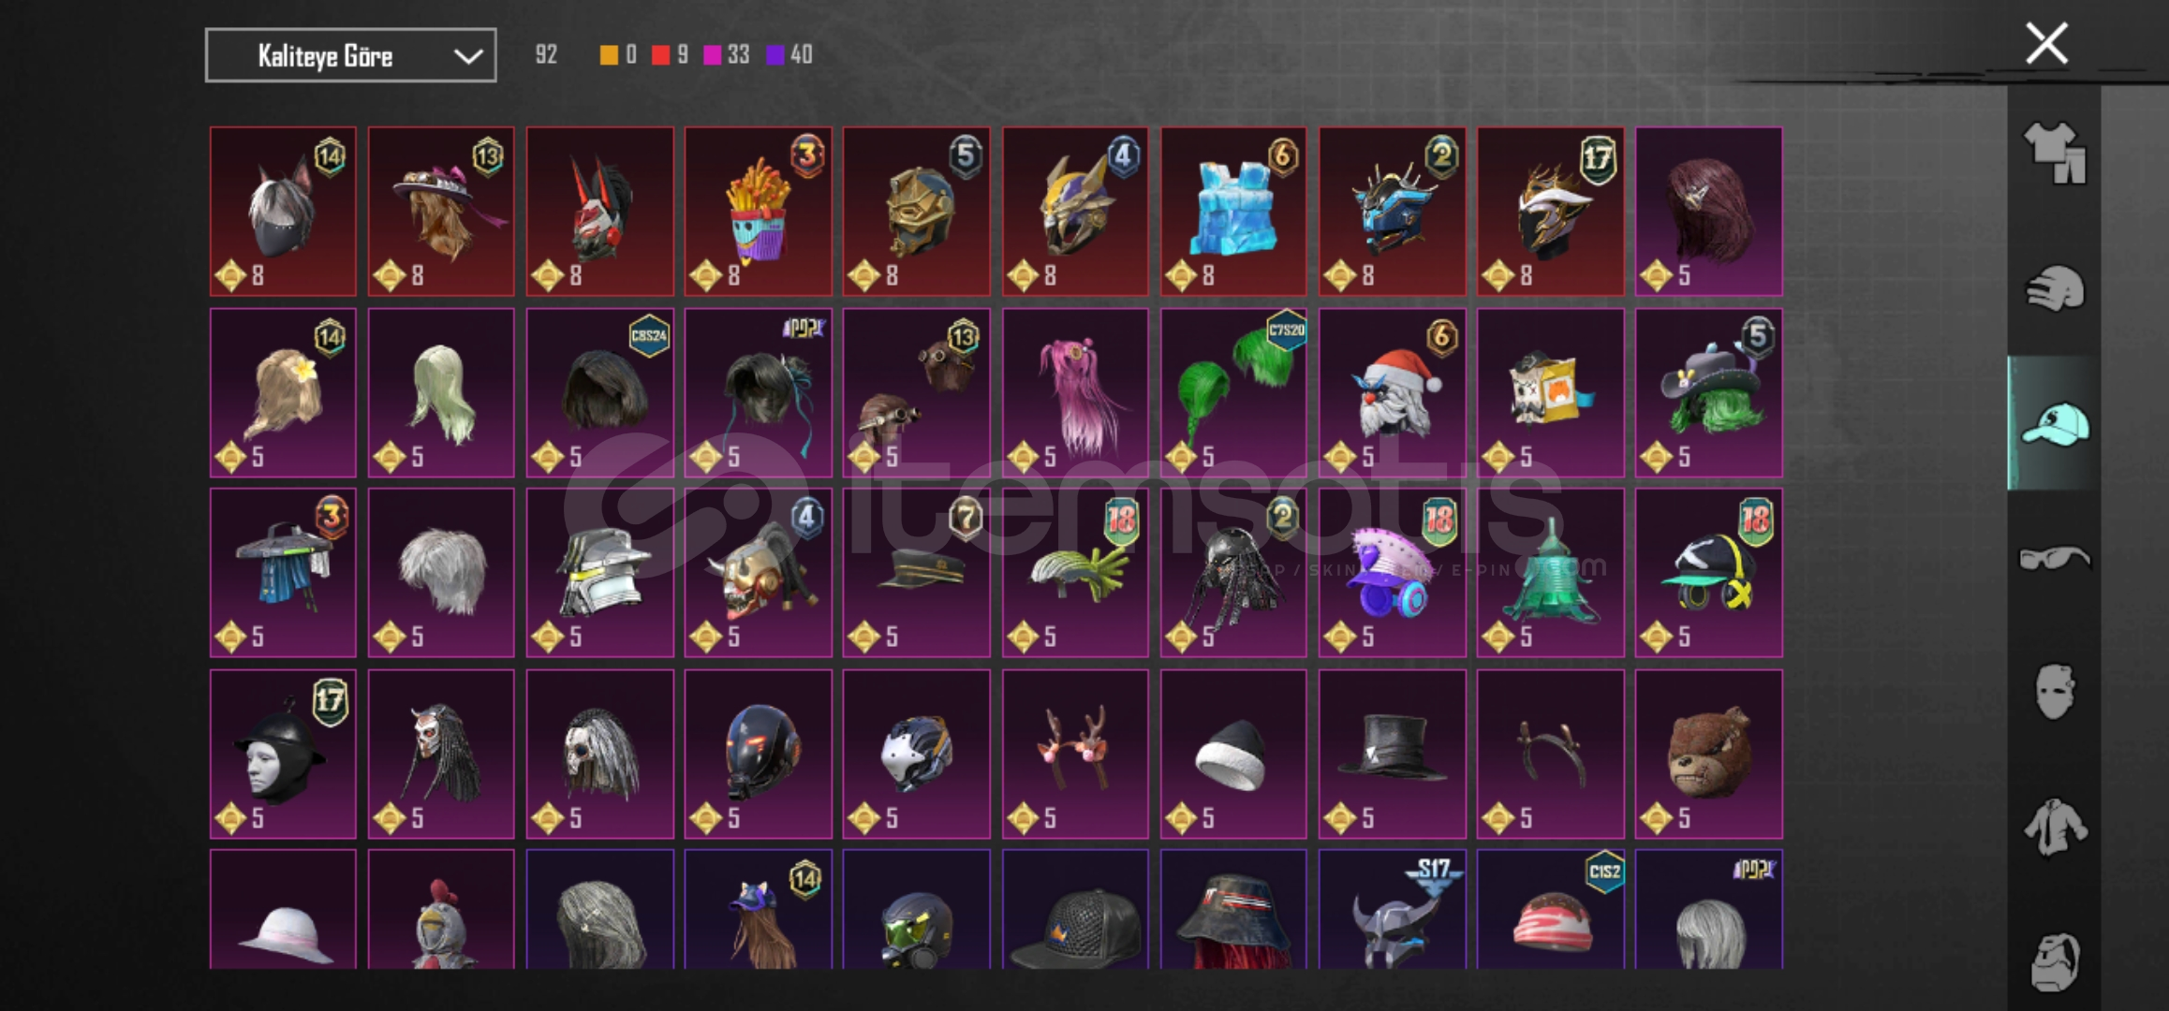The height and width of the screenshot is (1011, 2169).
Task: Open the outfits clothing category icon
Action: point(2054,153)
